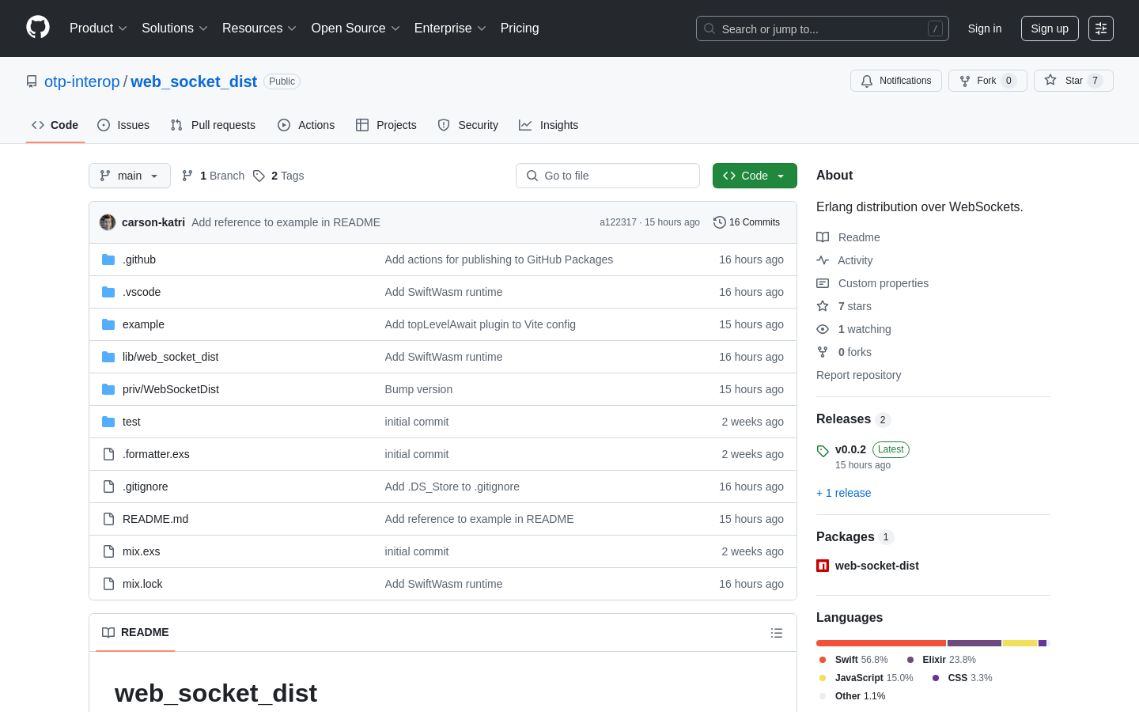Open the mix.exs file
Image resolution: width=1139 pixels, height=712 pixels.
click(141, 551)
